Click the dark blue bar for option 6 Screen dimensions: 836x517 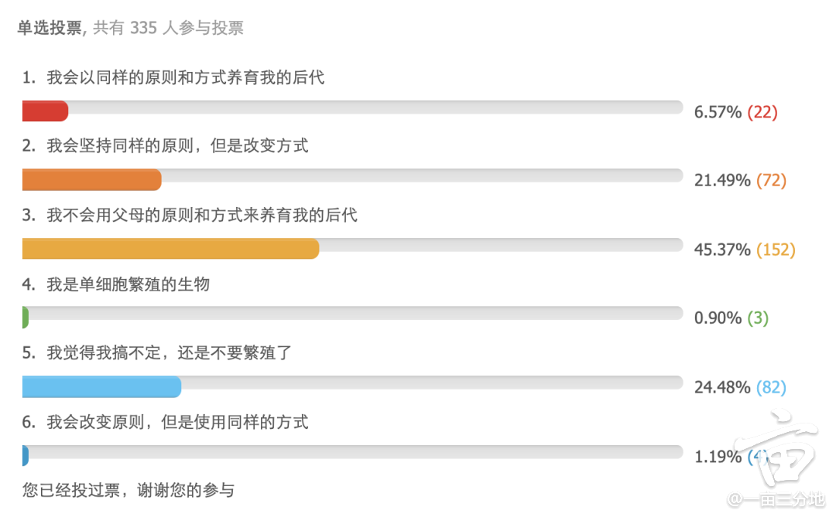click(x=26, y=456)
